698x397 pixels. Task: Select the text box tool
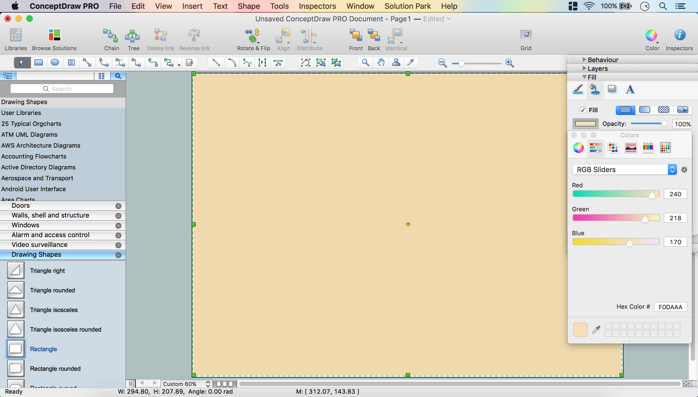tap(71, 62)
